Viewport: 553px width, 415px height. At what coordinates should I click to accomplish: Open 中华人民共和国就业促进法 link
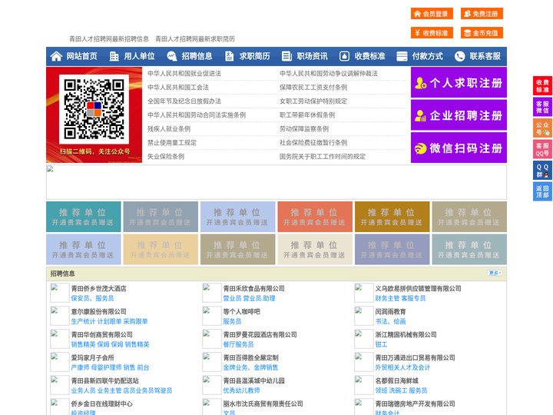[184, 74]
